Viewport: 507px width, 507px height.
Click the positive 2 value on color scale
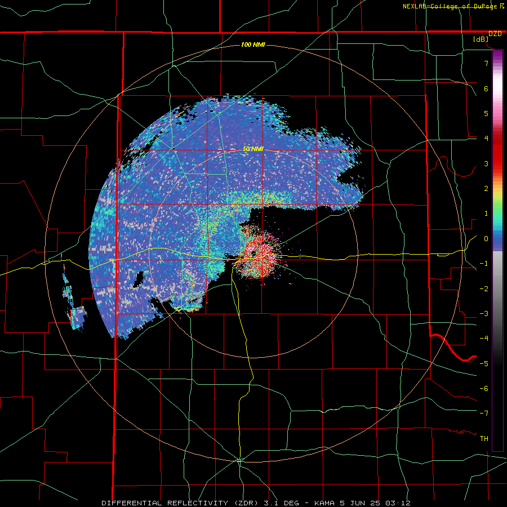click(x=486, y=189)
